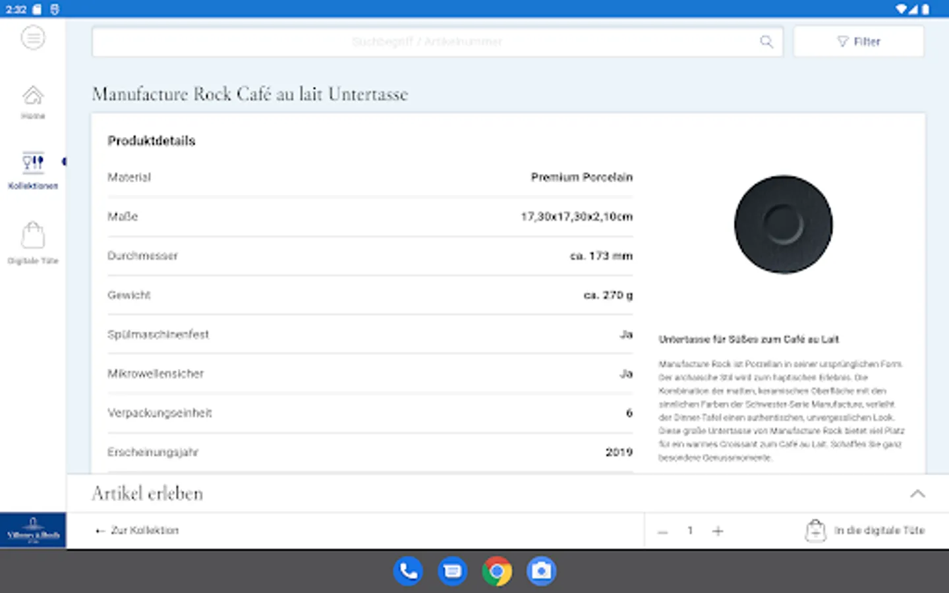Click the Spülmaschinenfest label
The image size is (949, 593).
(158, 334)
